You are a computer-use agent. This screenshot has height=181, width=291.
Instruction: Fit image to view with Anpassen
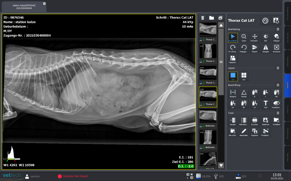tap(277, 49)
